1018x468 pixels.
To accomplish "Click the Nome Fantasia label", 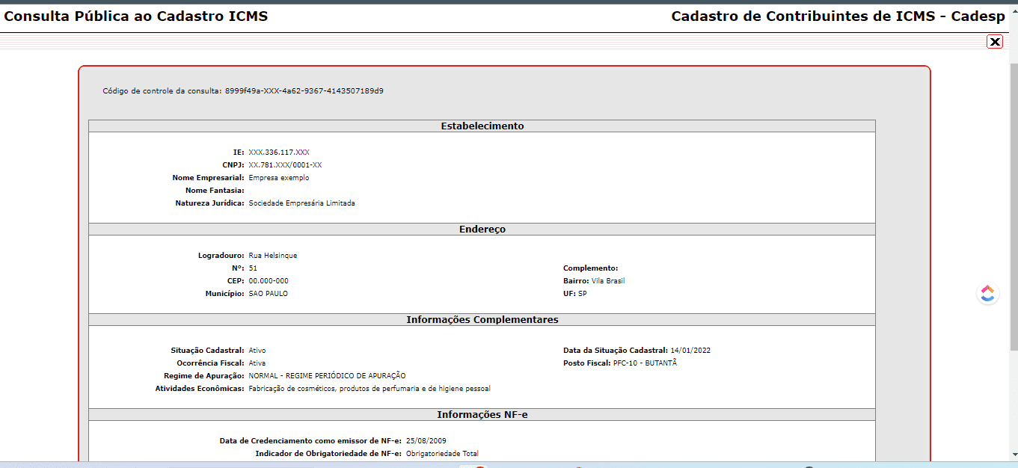I will (x=215, y=191).
